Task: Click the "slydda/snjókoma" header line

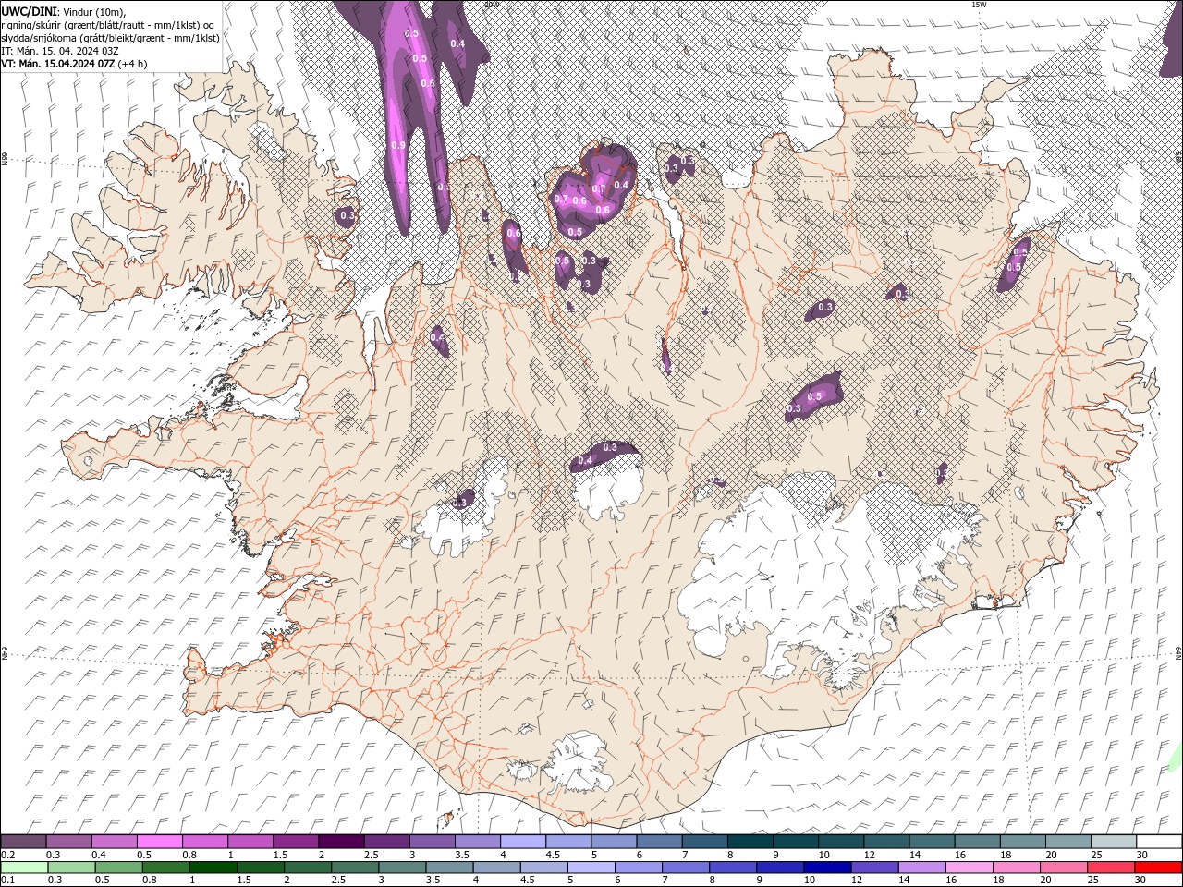Action: (111, 38)
